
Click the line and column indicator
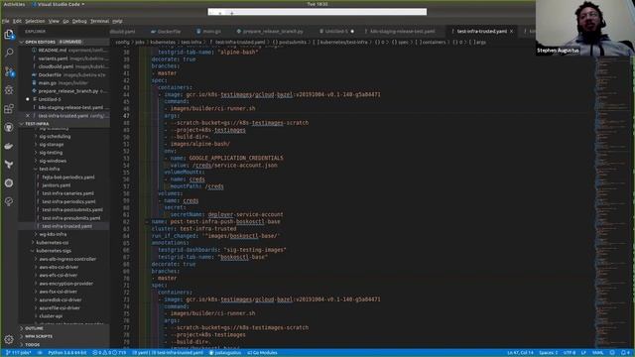(x=520, y=353)
